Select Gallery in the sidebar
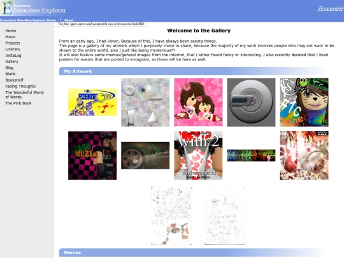This screenshot has width=344, height=258. click(11, 61)
